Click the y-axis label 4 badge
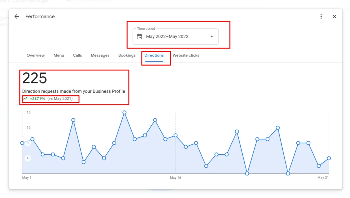This screenshot has height=198, width=350. pyautogui.click(x=27, y=158)
